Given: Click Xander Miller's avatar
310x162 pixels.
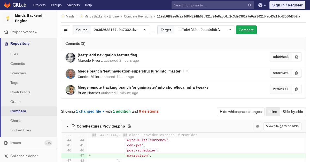Looking at the screenshot, I should tap(71, 74).
